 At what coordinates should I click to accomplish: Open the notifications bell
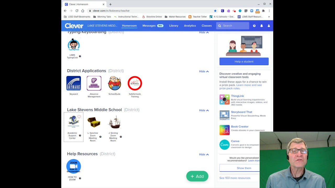coord(261,26)
